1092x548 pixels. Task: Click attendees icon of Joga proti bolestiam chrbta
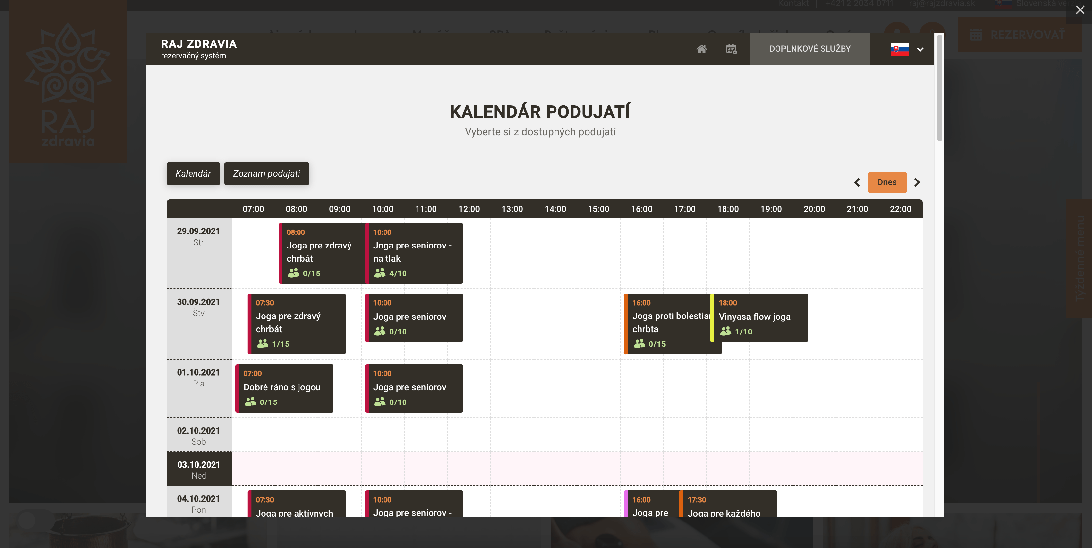click(x=639, y=344)
